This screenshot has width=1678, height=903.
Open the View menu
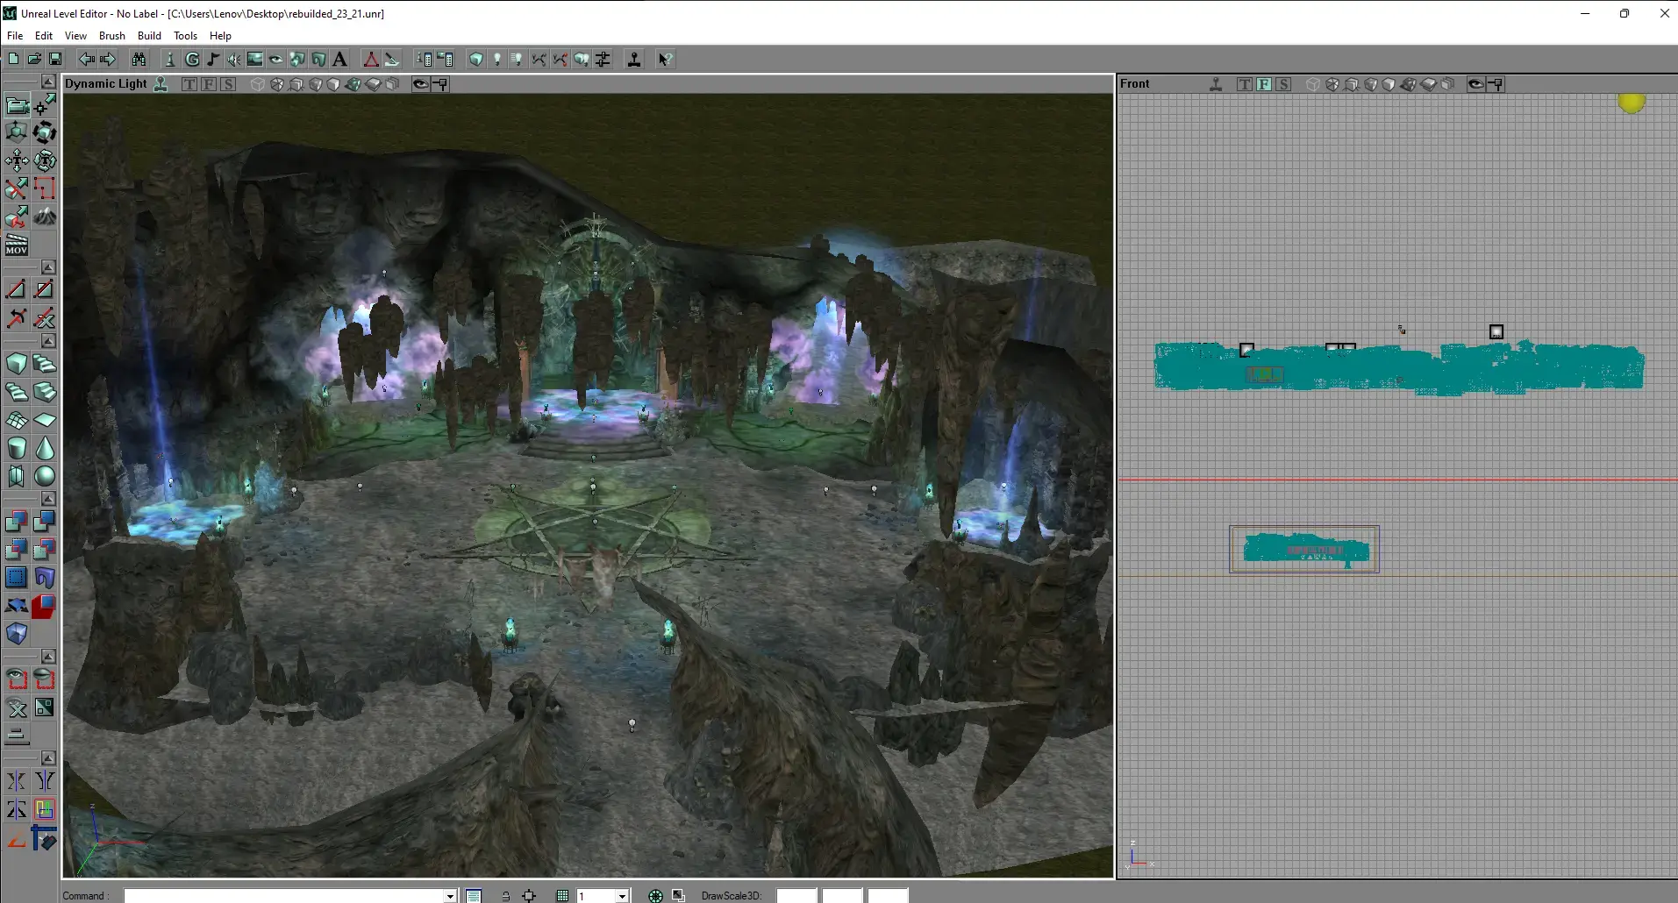coord(75,36)
